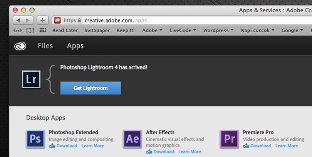
Task: Click Learn More for After Effects
Action: pos(190,152)
